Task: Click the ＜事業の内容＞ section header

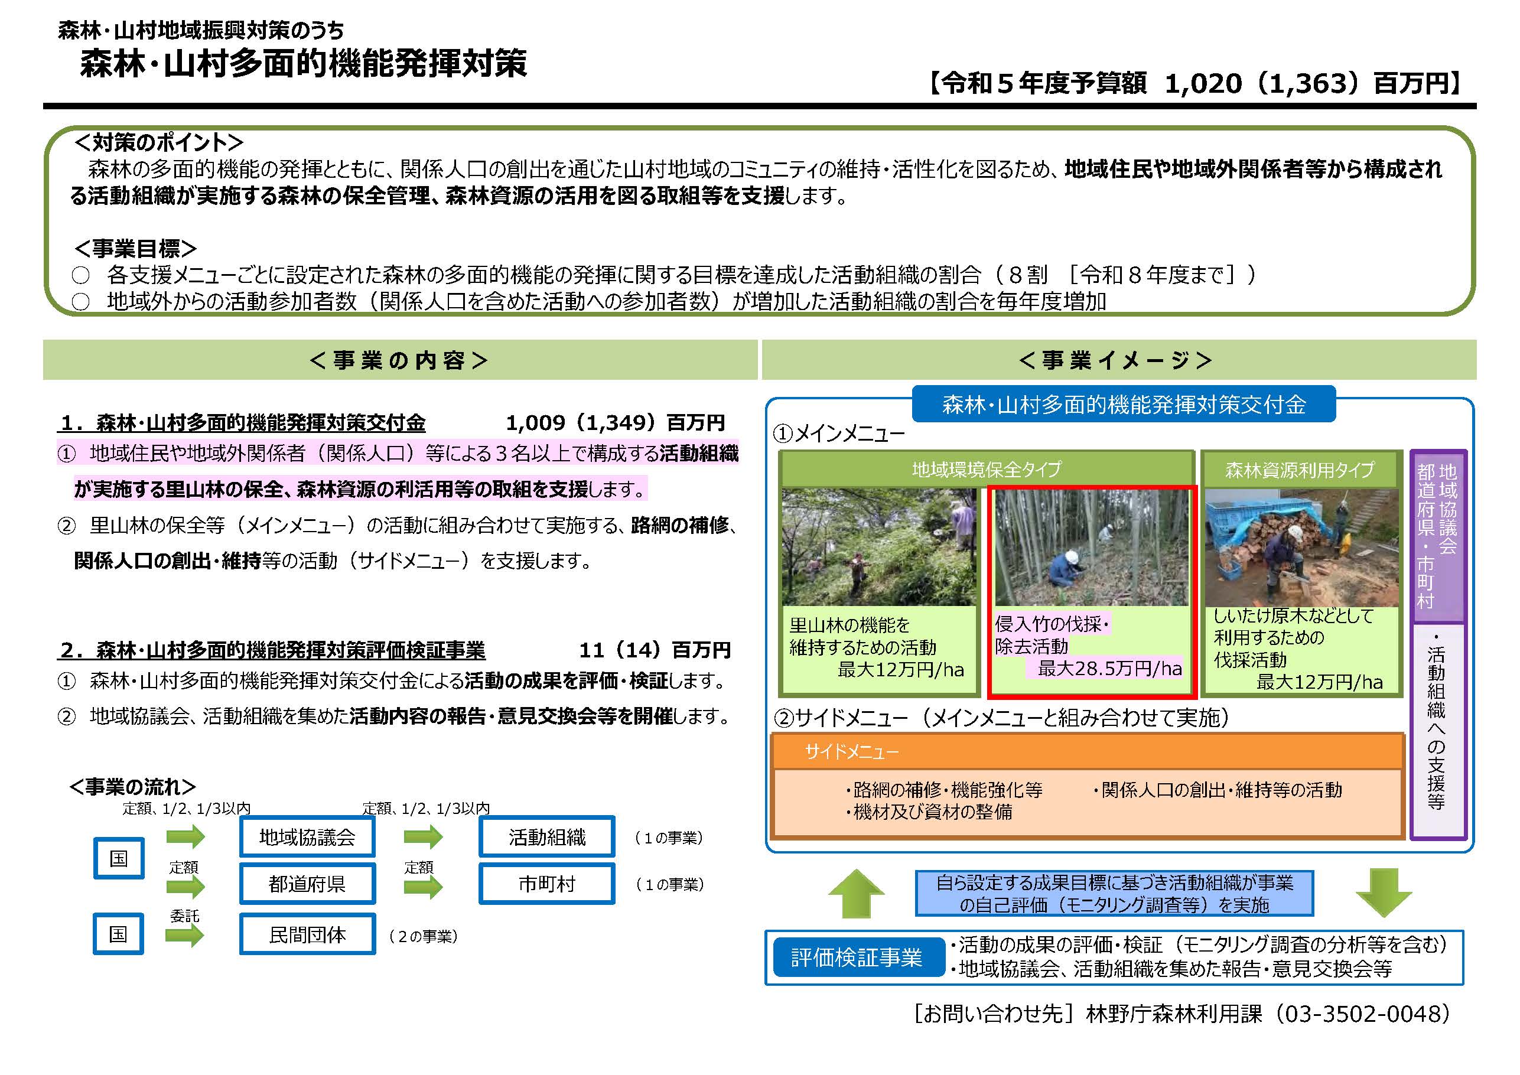Action: pos(399,360)
